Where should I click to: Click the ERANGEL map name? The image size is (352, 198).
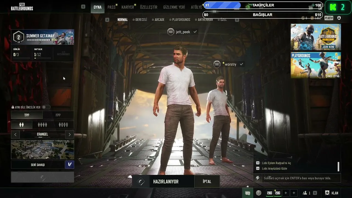click(42, 134)
